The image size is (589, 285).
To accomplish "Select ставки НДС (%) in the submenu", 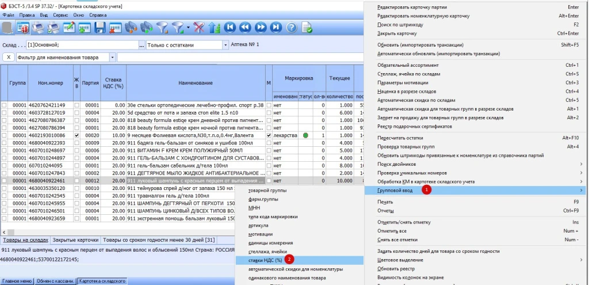I will 265,260.
